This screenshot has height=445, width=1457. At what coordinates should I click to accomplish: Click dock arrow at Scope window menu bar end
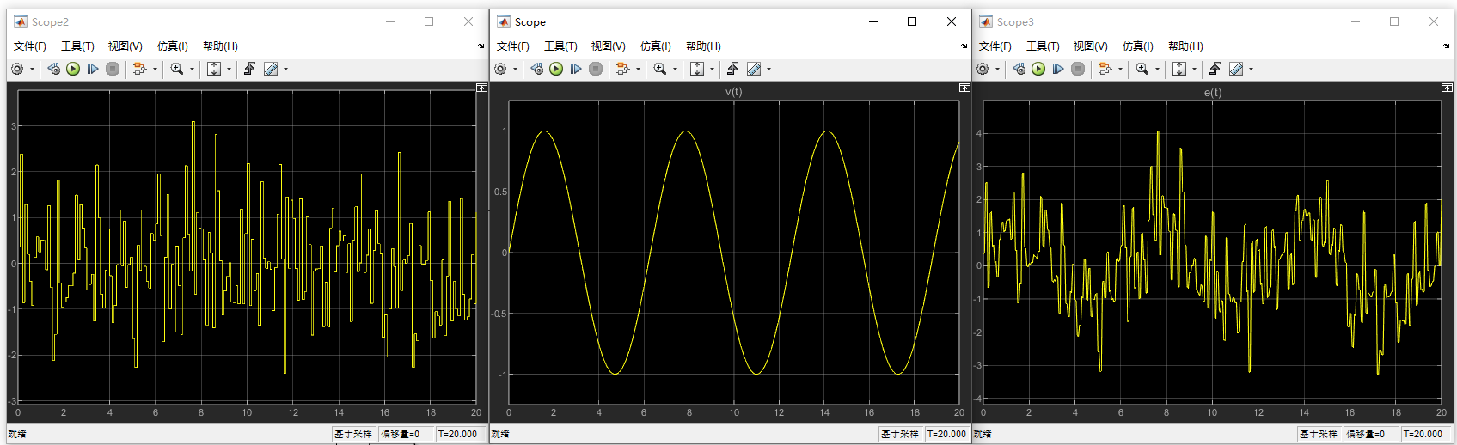tap(964, 46)
